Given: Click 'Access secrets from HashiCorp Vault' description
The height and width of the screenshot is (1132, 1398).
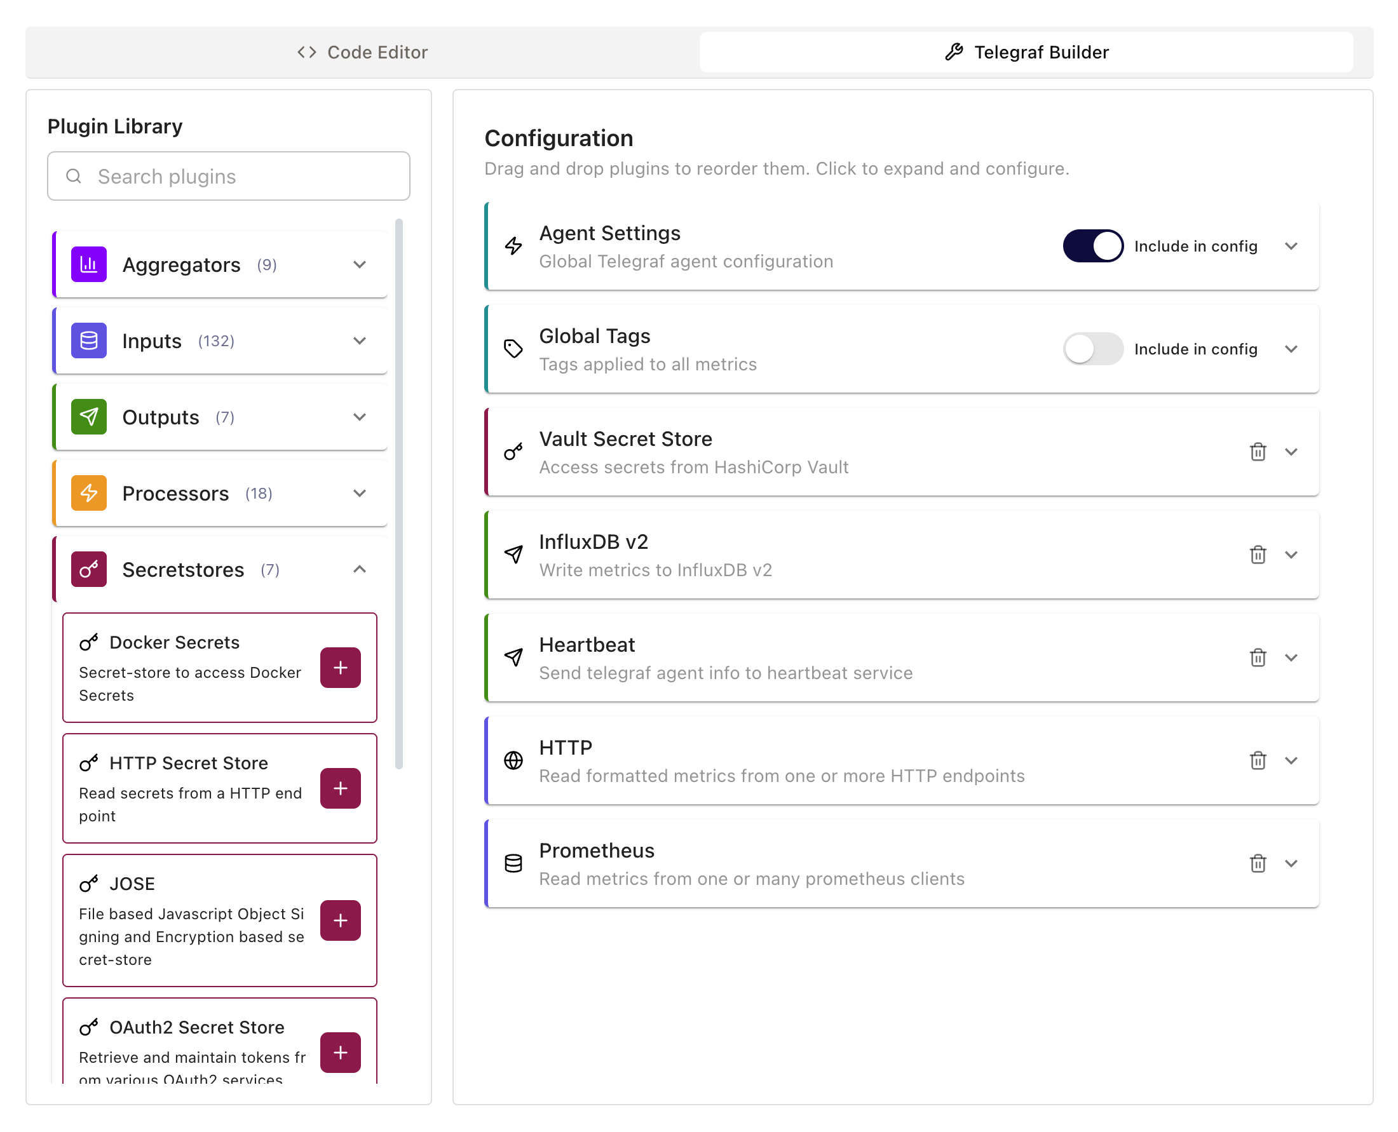Looking at the screenshot, I should [x=693, y=467].
